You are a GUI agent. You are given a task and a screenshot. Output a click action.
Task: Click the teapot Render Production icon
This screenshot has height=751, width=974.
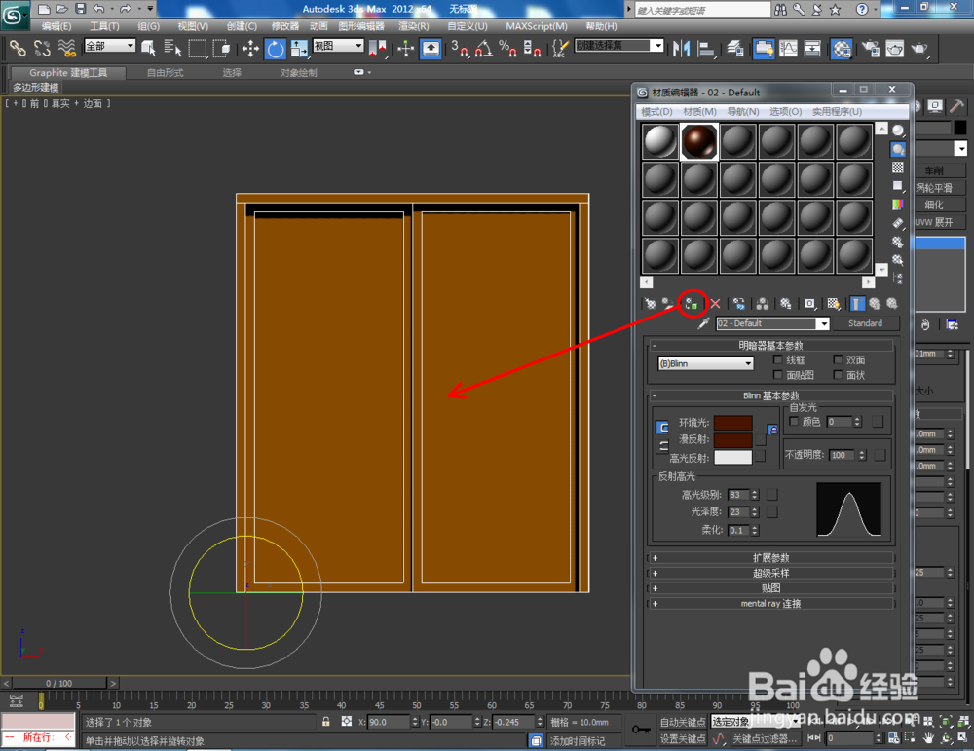(x=918, y=48)
